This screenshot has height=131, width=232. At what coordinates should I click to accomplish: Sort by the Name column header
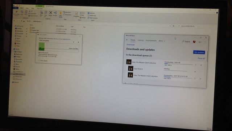click(31, 25)
